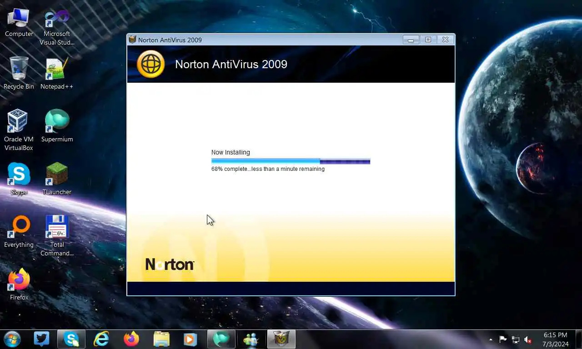Select the Supermium desktop shortcut
This screenshot has width=582, height=349.
57,126
